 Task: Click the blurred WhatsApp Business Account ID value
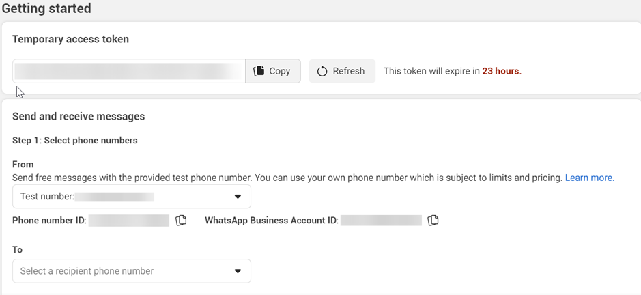tap(381, 221)
